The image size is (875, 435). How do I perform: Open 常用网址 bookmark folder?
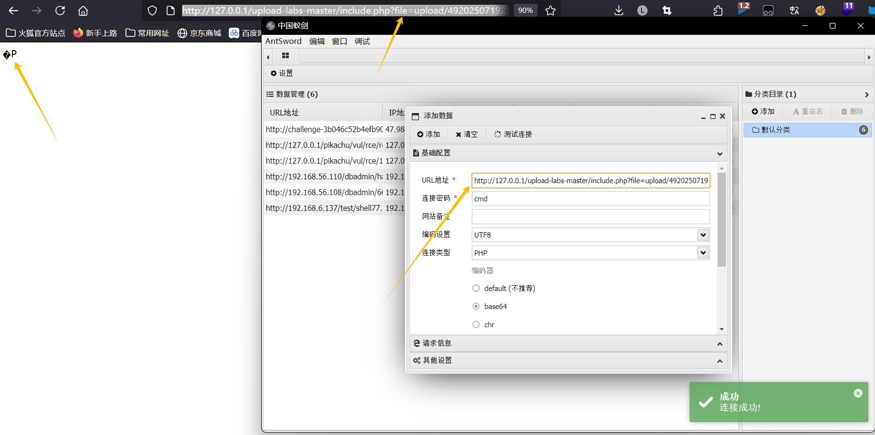click(x=147, y=33)
